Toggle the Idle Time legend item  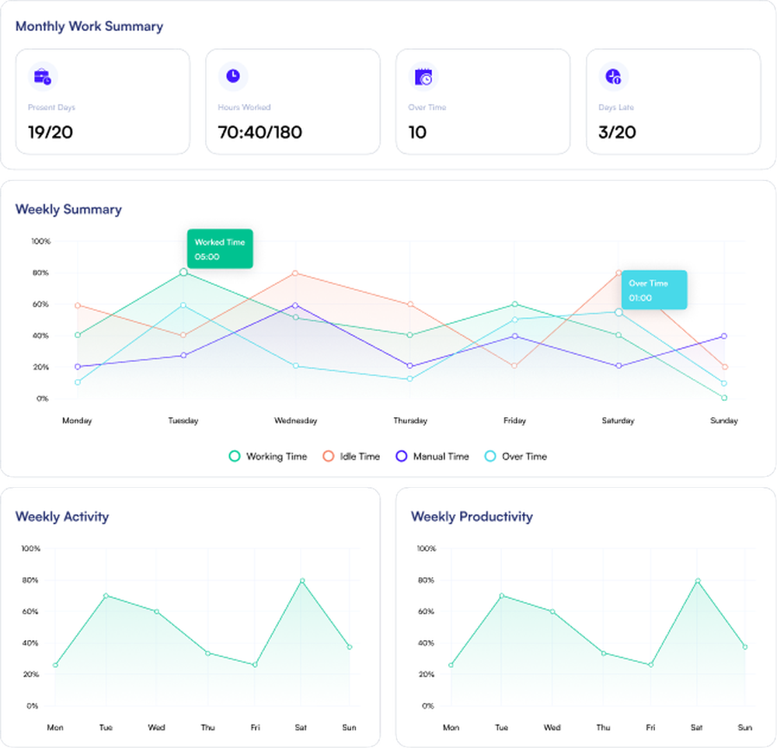351,456
